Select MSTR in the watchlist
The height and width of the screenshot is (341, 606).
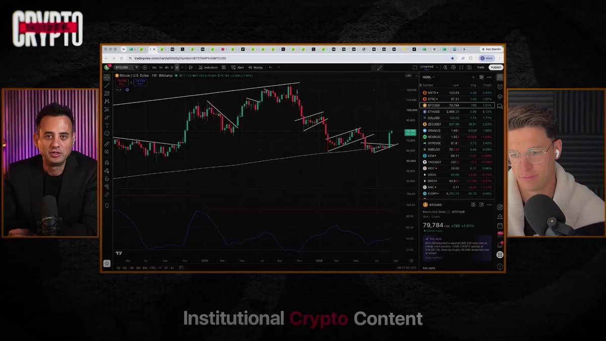coord(458,92)
